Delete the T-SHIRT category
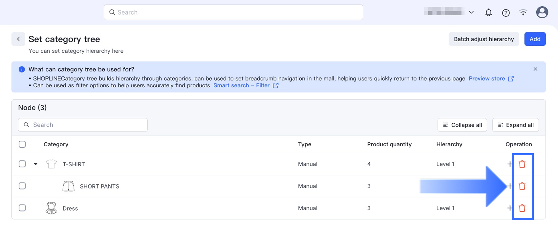Screen dimensions: 558x237 pos(522,164)
